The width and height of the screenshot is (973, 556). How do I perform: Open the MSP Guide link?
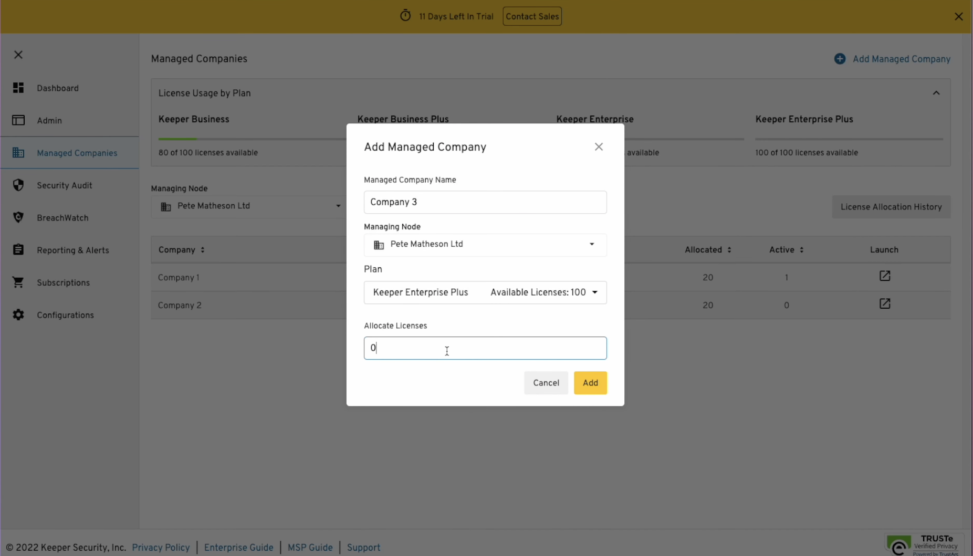(310, 548)
